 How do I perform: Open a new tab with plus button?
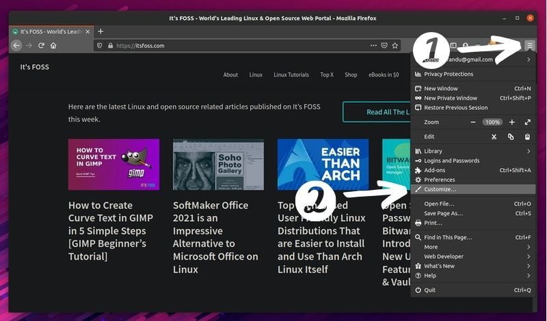[101, 31]
